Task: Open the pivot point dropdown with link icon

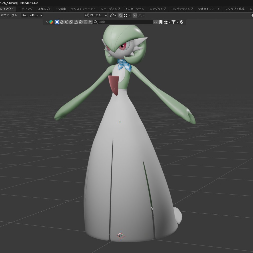Action: pos(113,15)
